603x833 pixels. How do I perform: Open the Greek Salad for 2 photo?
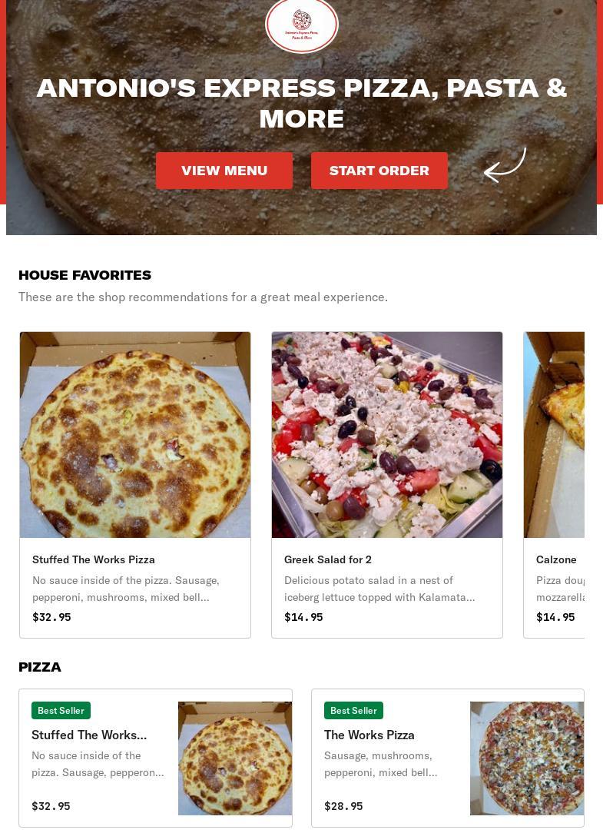(x=387, y=435)
